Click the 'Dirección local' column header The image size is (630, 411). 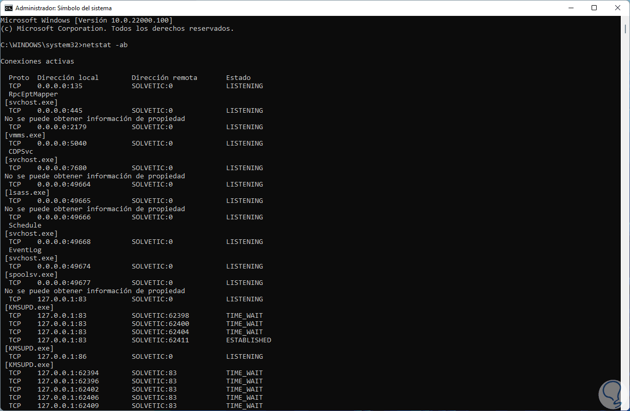pos(68,78)
